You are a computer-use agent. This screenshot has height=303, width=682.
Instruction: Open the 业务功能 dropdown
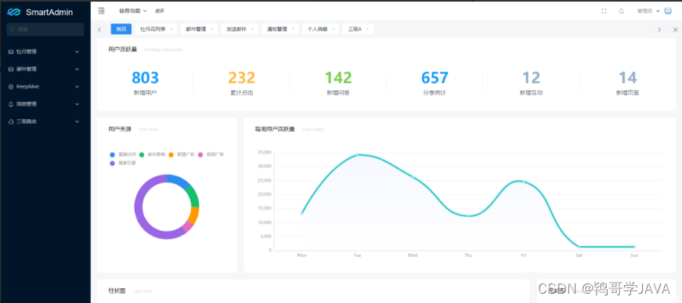(132, 11)
